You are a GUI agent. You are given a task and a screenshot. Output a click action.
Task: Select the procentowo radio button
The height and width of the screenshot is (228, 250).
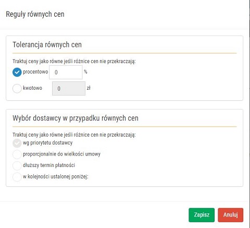point(17,72)
